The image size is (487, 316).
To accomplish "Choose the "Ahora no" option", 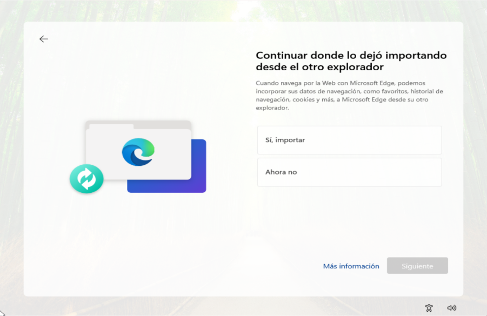I will coord(349,172).
